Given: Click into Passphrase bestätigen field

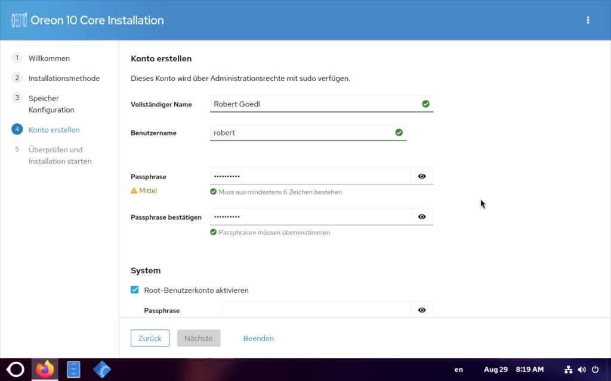Looking at the screenshot, I should (x=310, y=217).
